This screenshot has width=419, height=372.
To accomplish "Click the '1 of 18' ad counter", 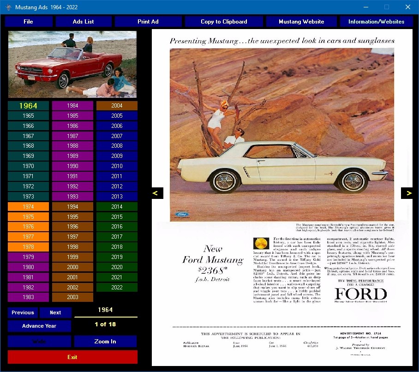I will [105, 324].
